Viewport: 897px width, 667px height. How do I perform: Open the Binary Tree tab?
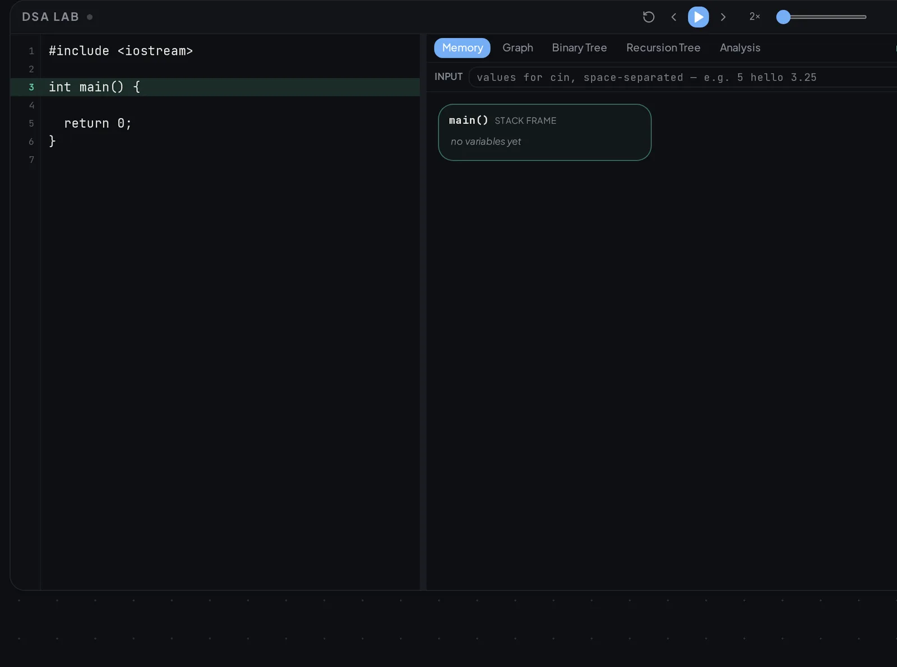click(x=579, y=48)
